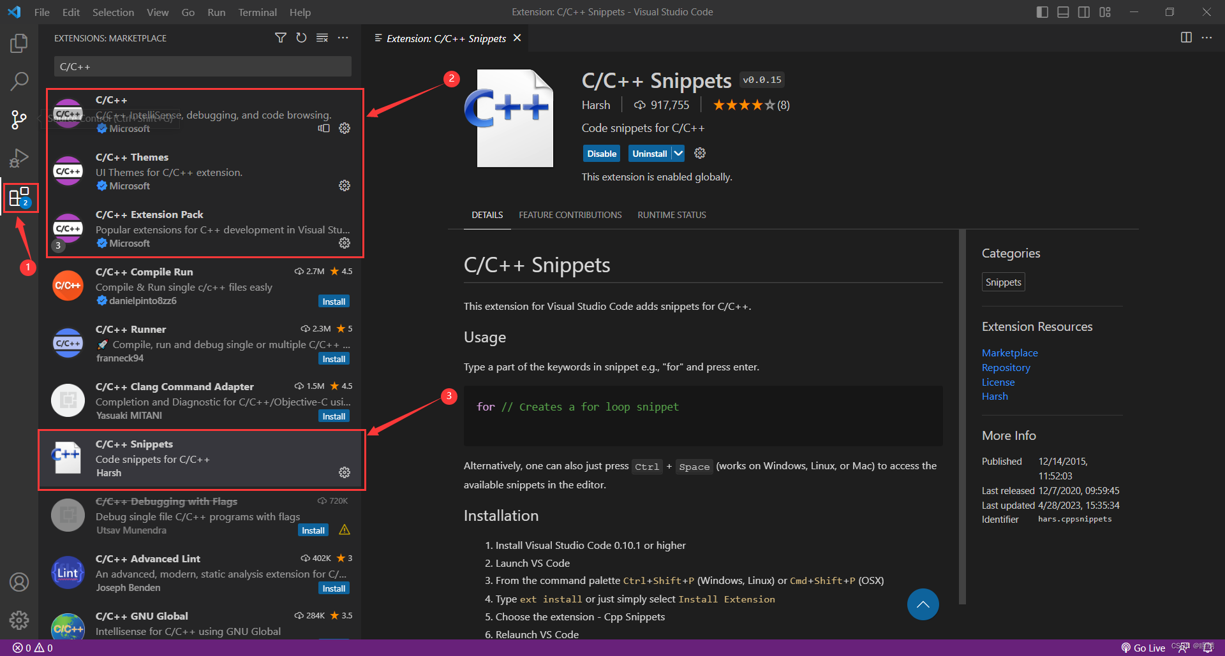Install the C/C++ Runner extension
Image resolution: width=1225 pixels, height=656 pixels.
(334, 358)
